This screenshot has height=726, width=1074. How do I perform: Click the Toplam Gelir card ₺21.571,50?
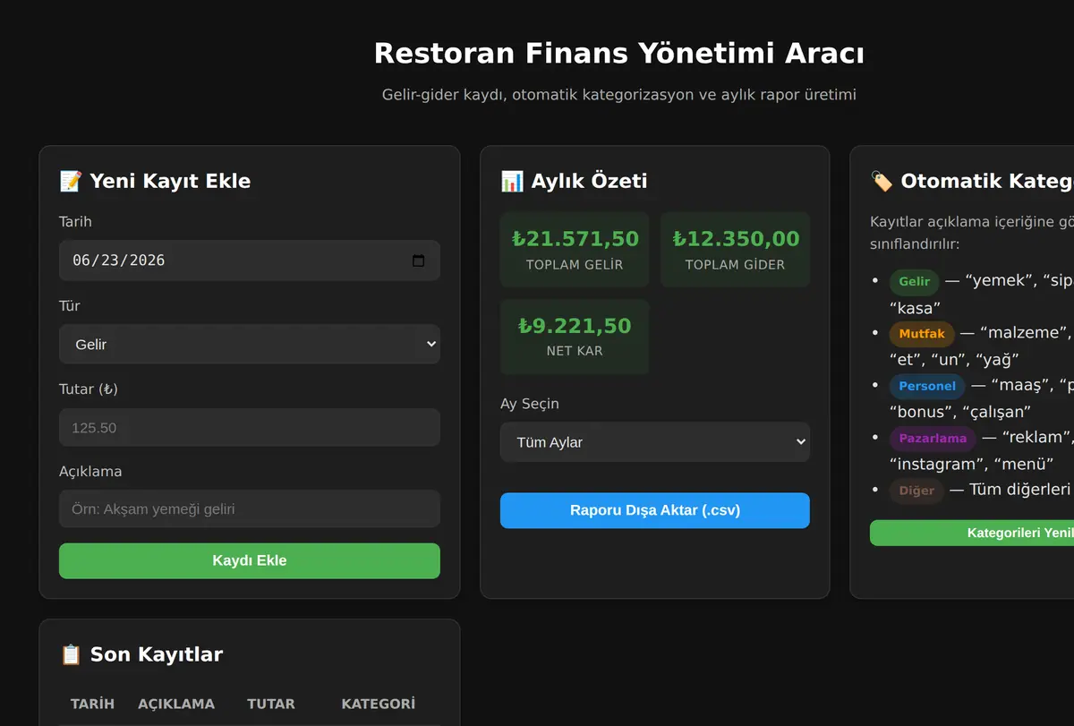(x=575, y=250)
